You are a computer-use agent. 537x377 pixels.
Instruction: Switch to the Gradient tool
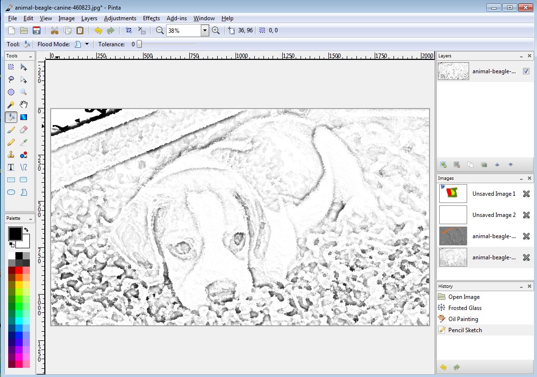(x=24, y=117)
